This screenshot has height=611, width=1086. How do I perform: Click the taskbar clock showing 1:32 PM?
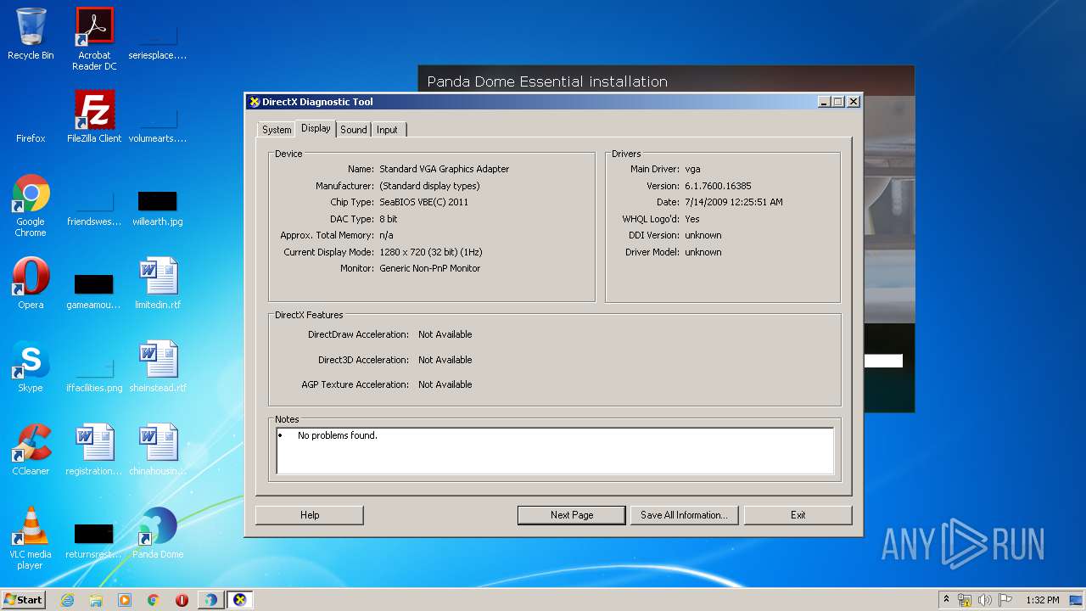pyautogui.click(x=1043, y=600)
